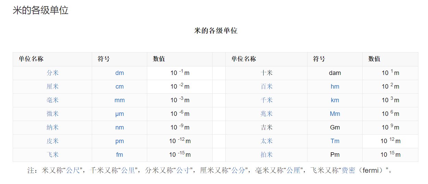Click the km symbol link
This screenshot has height=184, width=428.
[335, 100]
